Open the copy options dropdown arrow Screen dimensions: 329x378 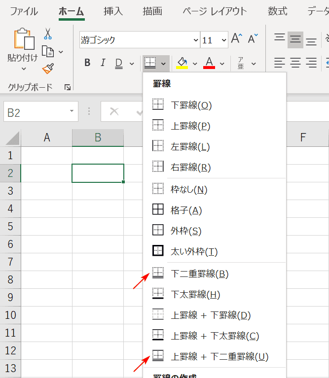pos(61,52)
